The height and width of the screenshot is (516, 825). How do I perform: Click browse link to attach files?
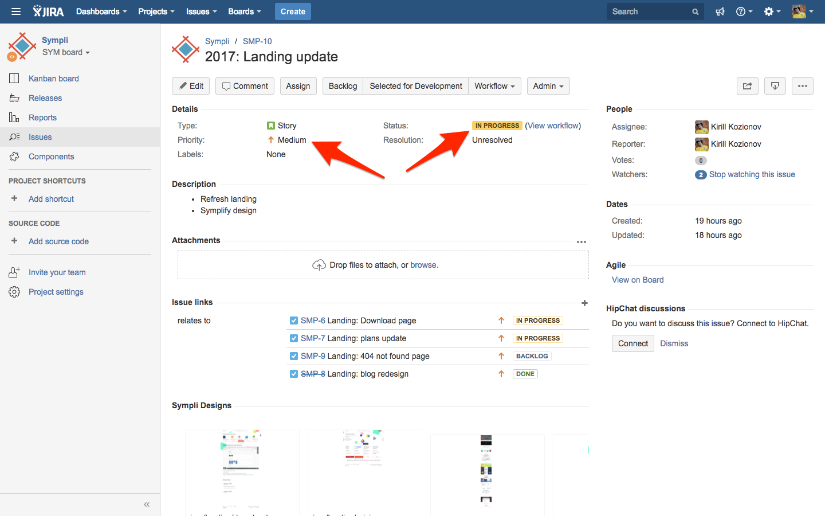tap(423, 265)
